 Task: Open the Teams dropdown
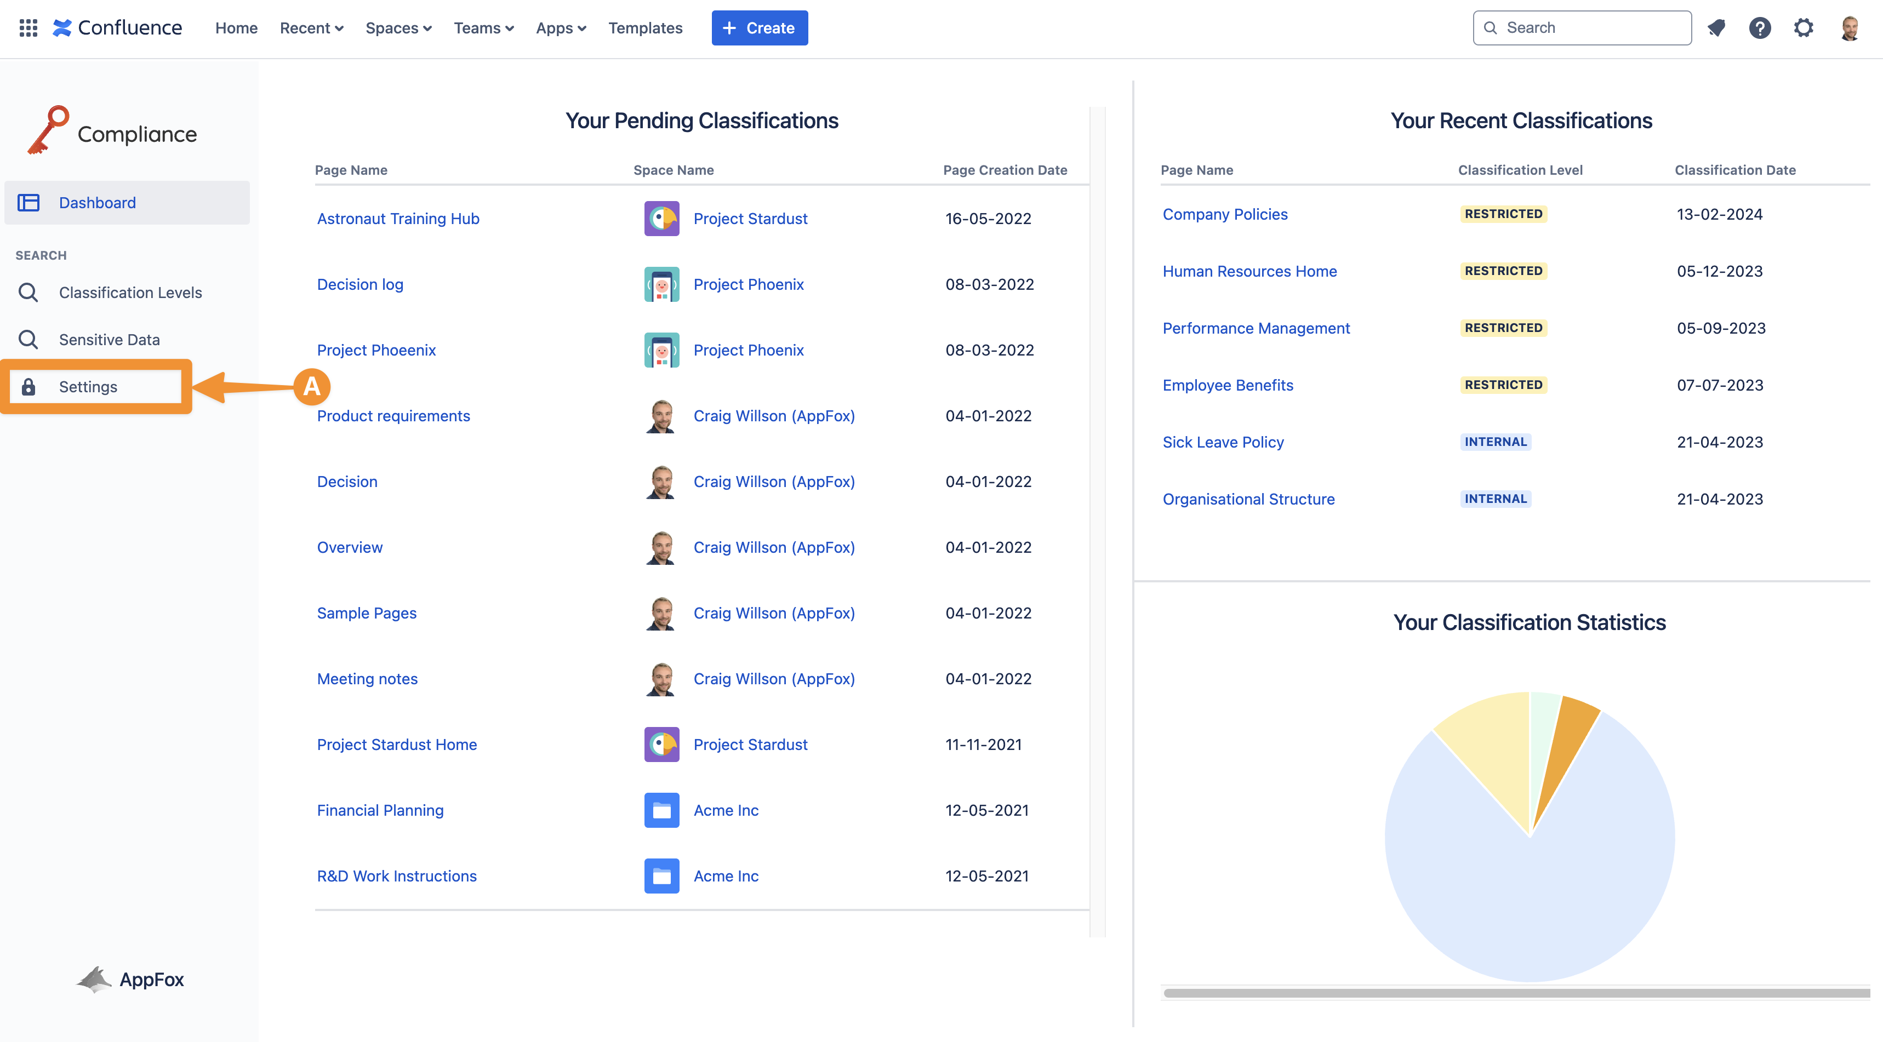pyautogui.click(x=483, y=28)
